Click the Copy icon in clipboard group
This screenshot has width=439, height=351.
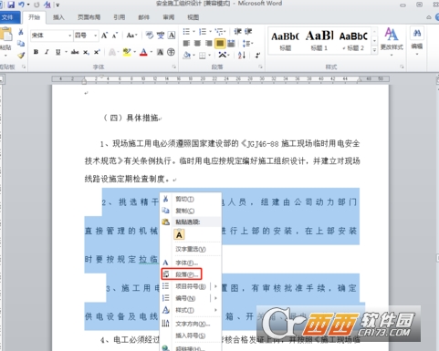(x=21, y=44)
